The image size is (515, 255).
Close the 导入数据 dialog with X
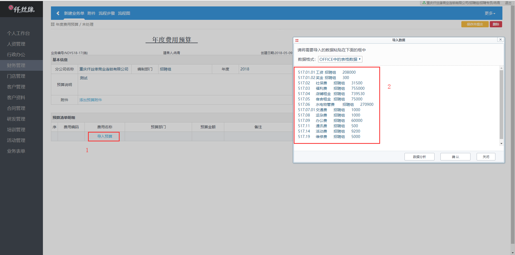(x=500, y=40)
